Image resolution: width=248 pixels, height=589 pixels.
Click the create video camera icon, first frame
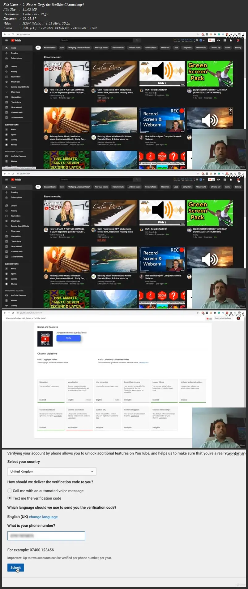click(219, 40)
